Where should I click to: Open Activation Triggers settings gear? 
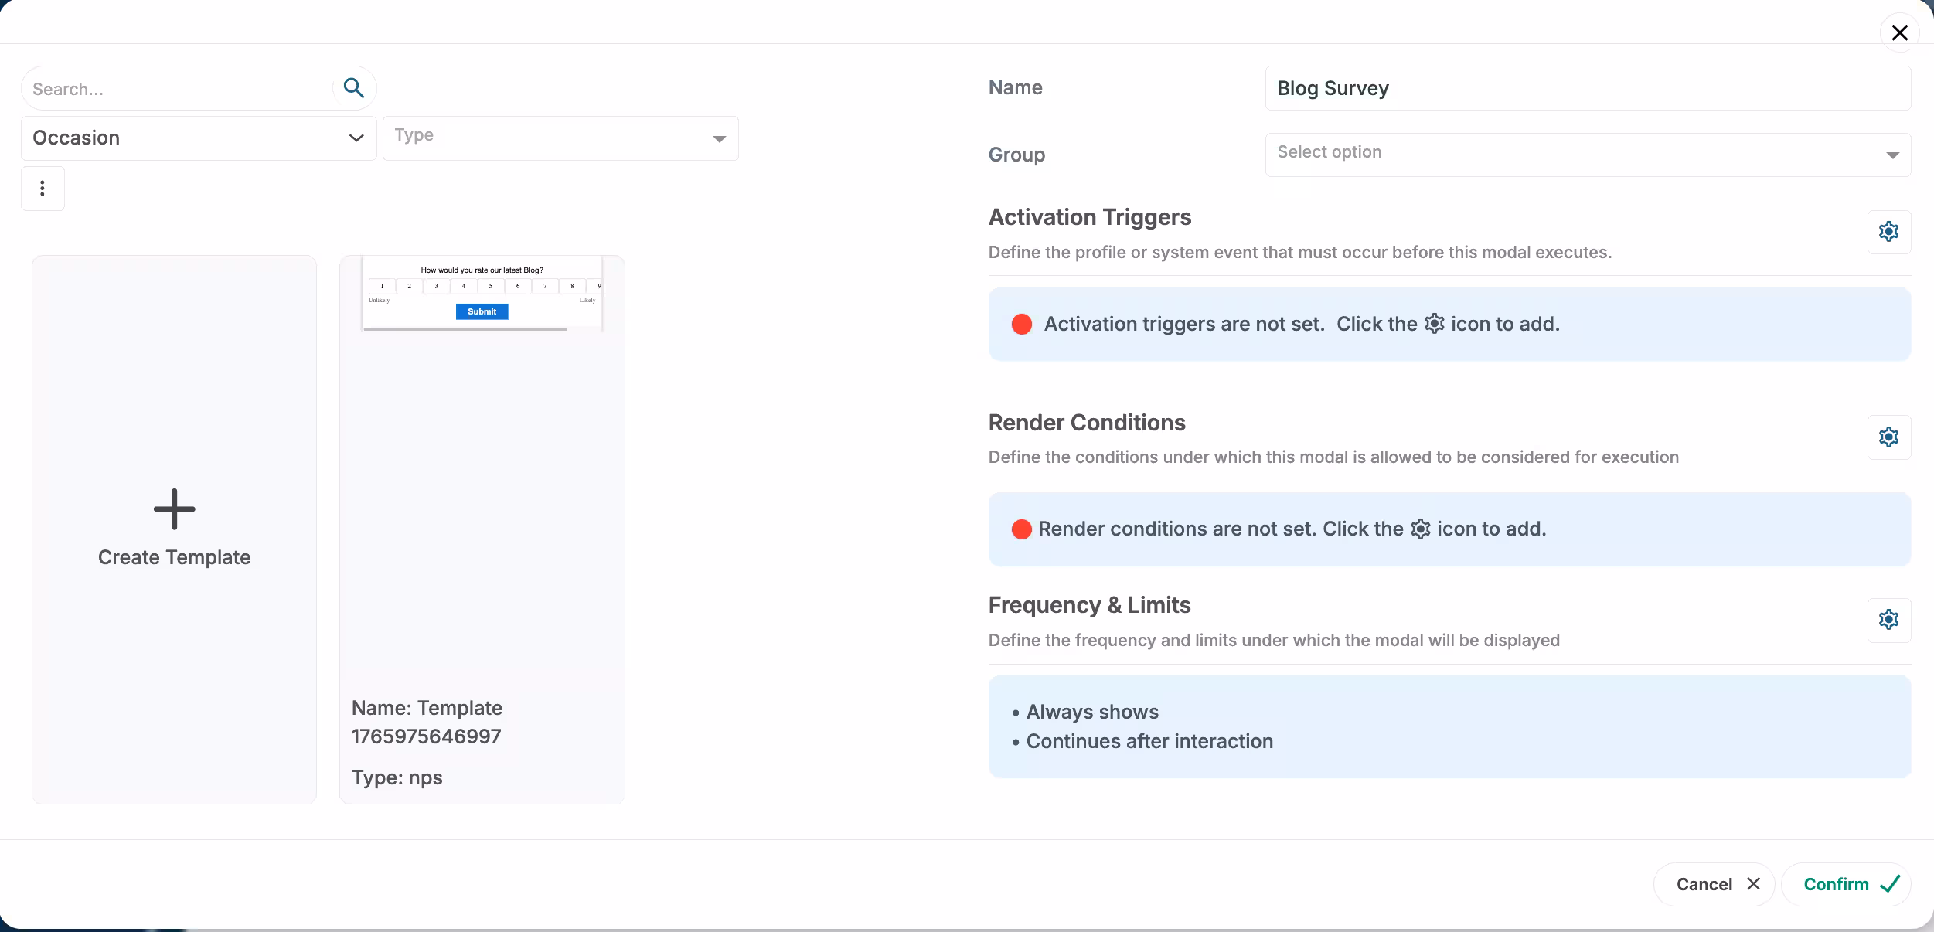1888,231
